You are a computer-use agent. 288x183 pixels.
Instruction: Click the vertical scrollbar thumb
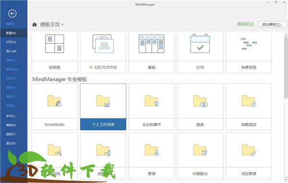tap(286, 68)
